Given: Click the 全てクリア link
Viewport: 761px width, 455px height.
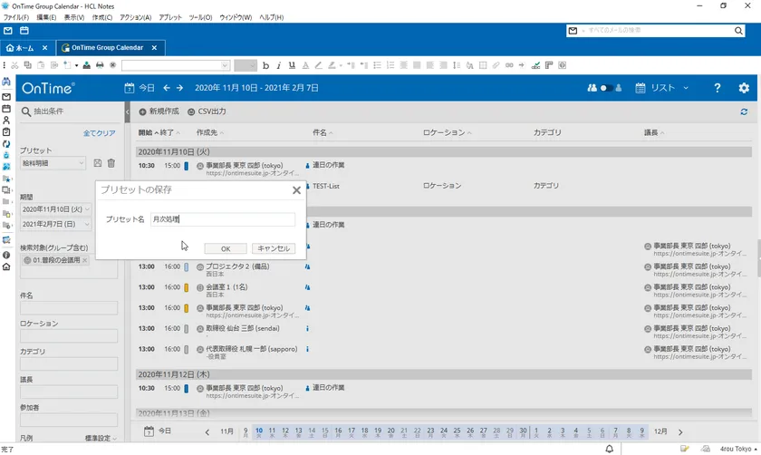Looking at the screenshot, I should coord(100,133).
